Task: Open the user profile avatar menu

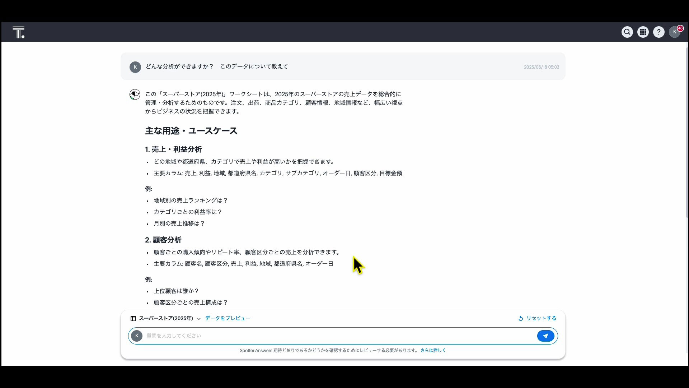Action: [x=674, y=32]
